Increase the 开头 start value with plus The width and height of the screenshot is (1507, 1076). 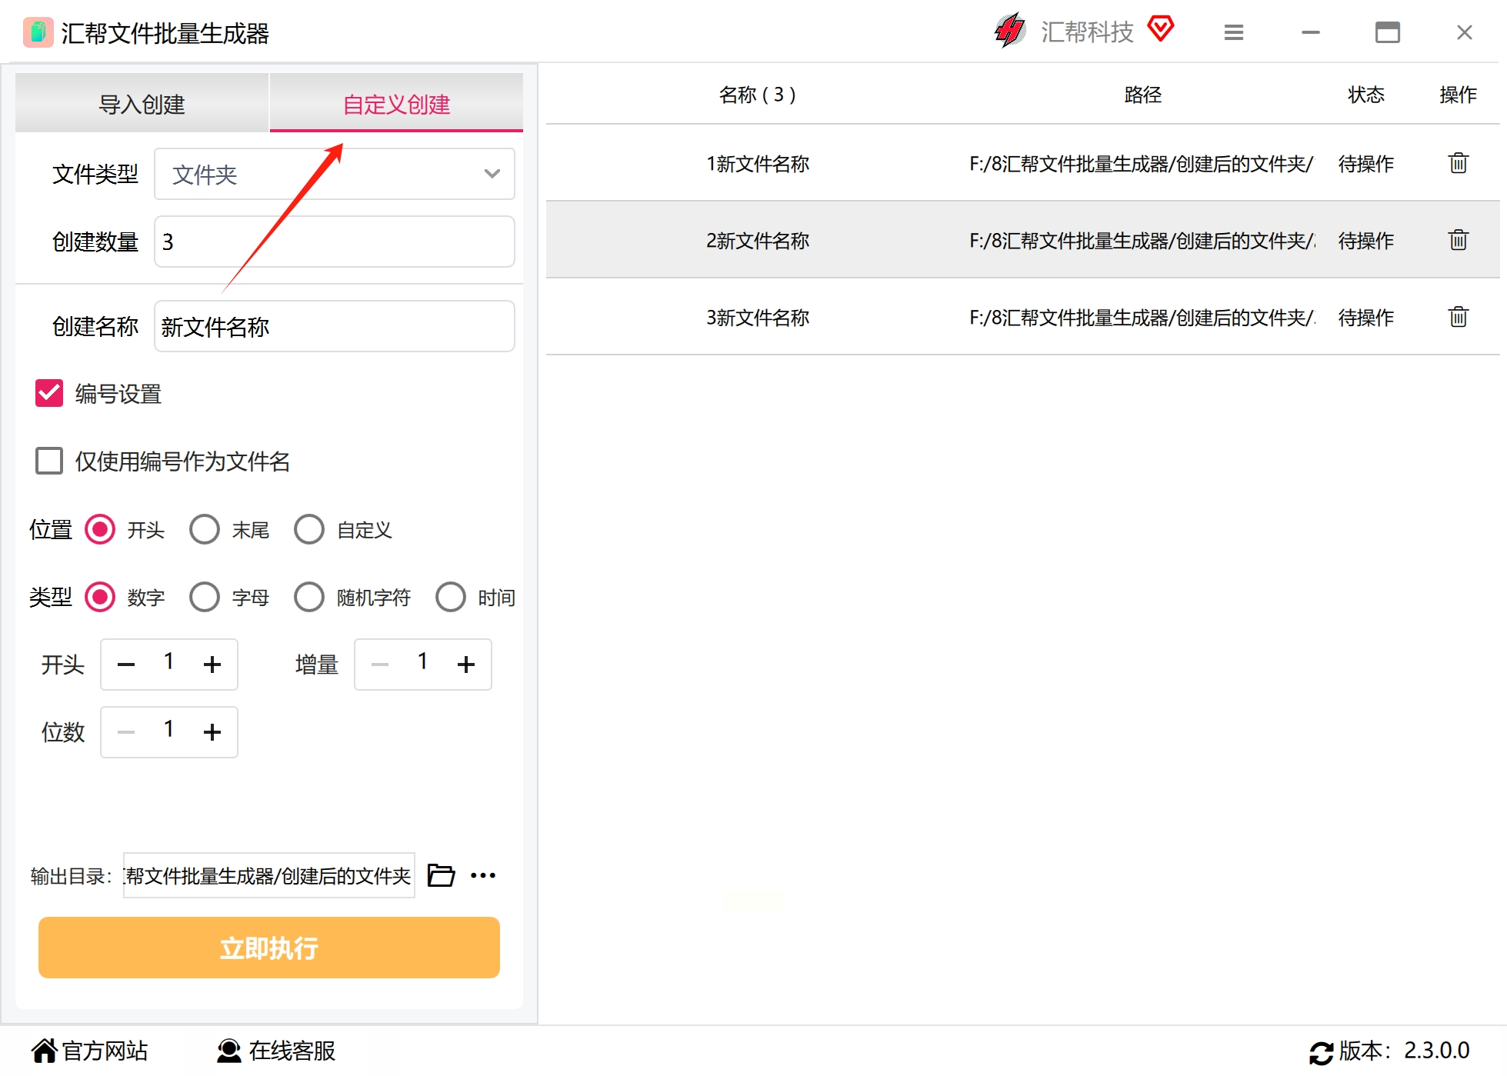tap(212, 665)
